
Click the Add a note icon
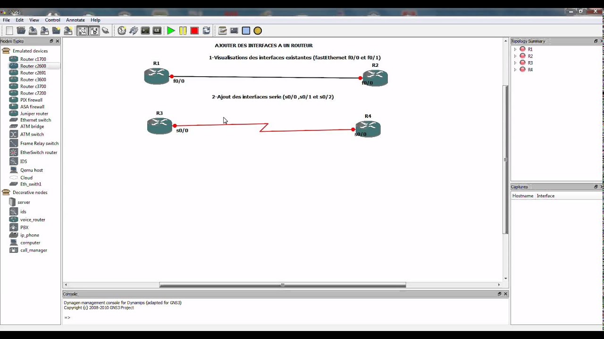point(223,31)
